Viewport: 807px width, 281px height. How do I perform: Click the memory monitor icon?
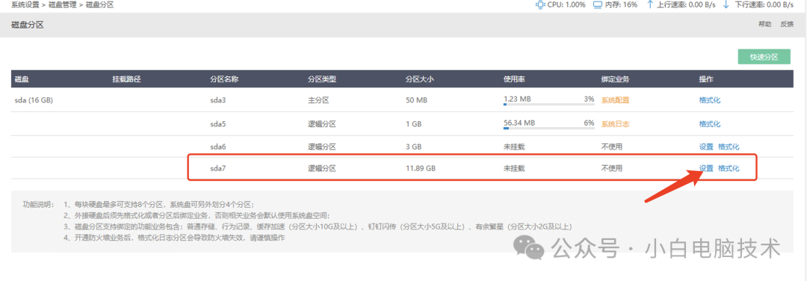(598, 4)
